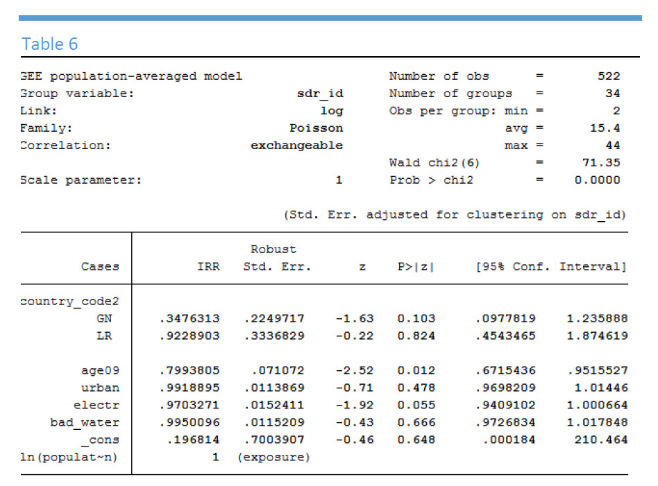Select electr IRR value .9703271

(189, 405)
